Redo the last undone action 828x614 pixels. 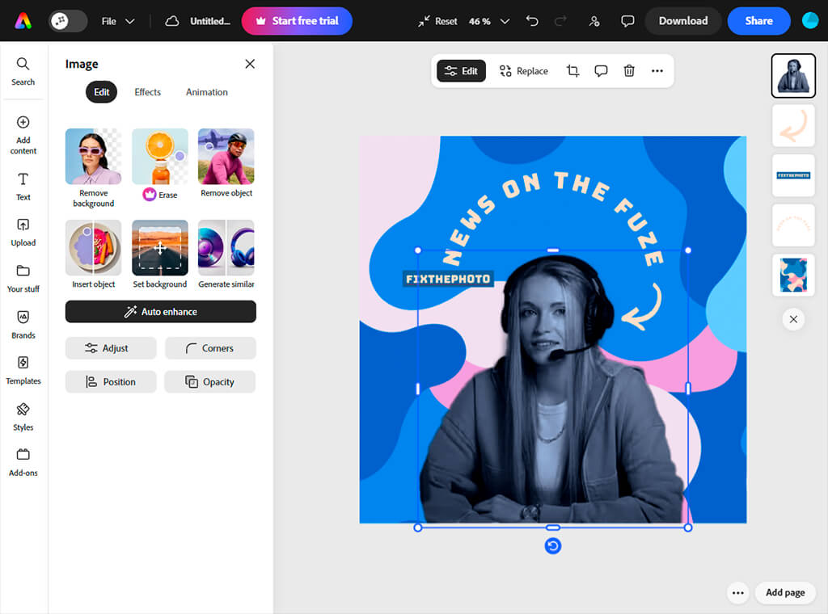560,21
